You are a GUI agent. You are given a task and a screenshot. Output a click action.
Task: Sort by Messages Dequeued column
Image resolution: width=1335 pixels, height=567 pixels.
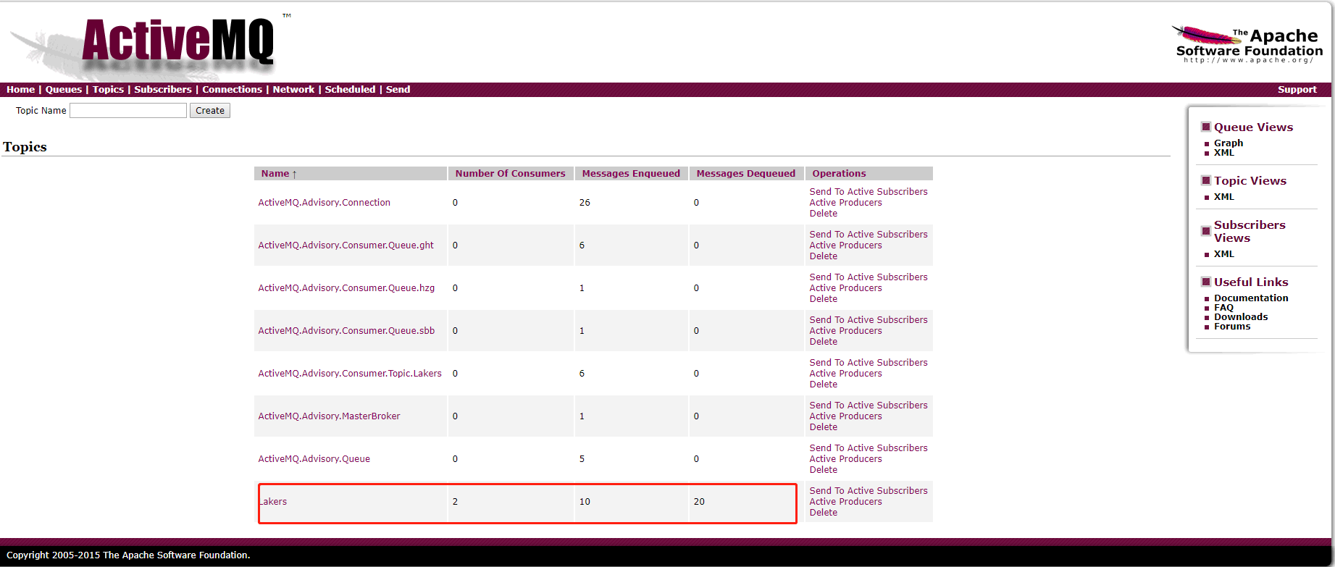click(745, 174)
